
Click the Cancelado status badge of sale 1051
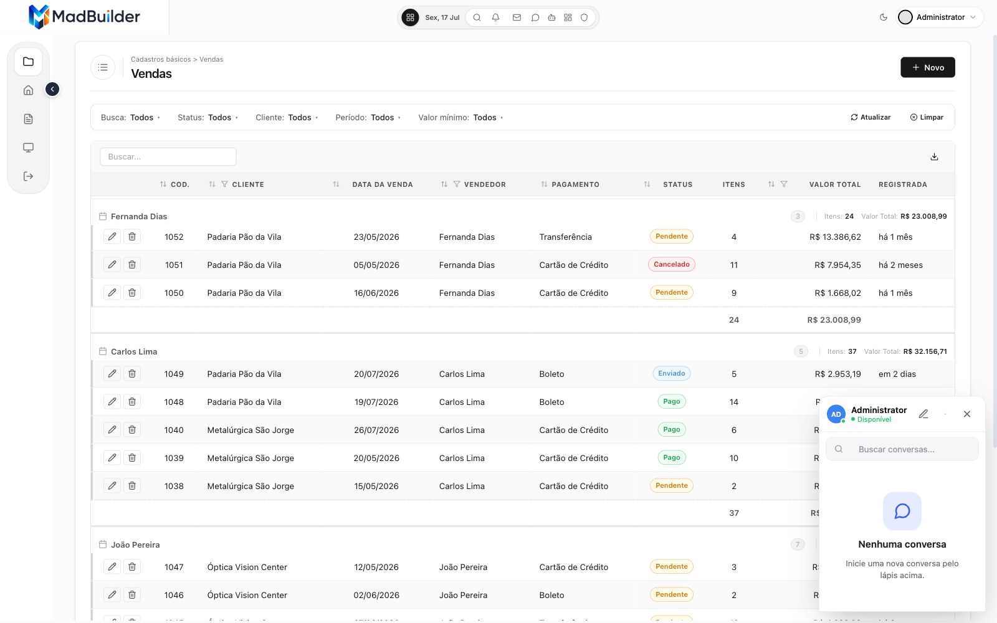(x=672, y=264)
